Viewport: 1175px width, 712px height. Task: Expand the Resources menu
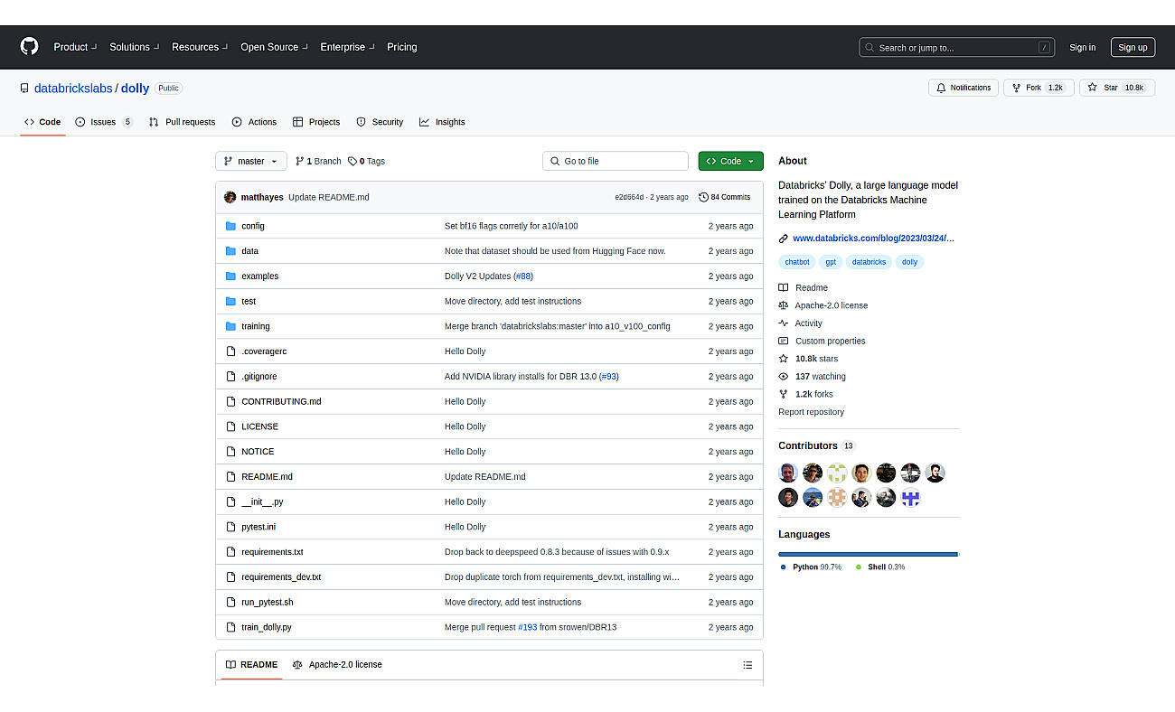tap(200, 47)
